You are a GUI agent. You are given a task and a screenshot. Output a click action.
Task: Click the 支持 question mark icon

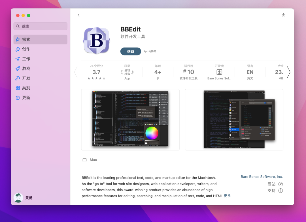(x=280, y=191)
